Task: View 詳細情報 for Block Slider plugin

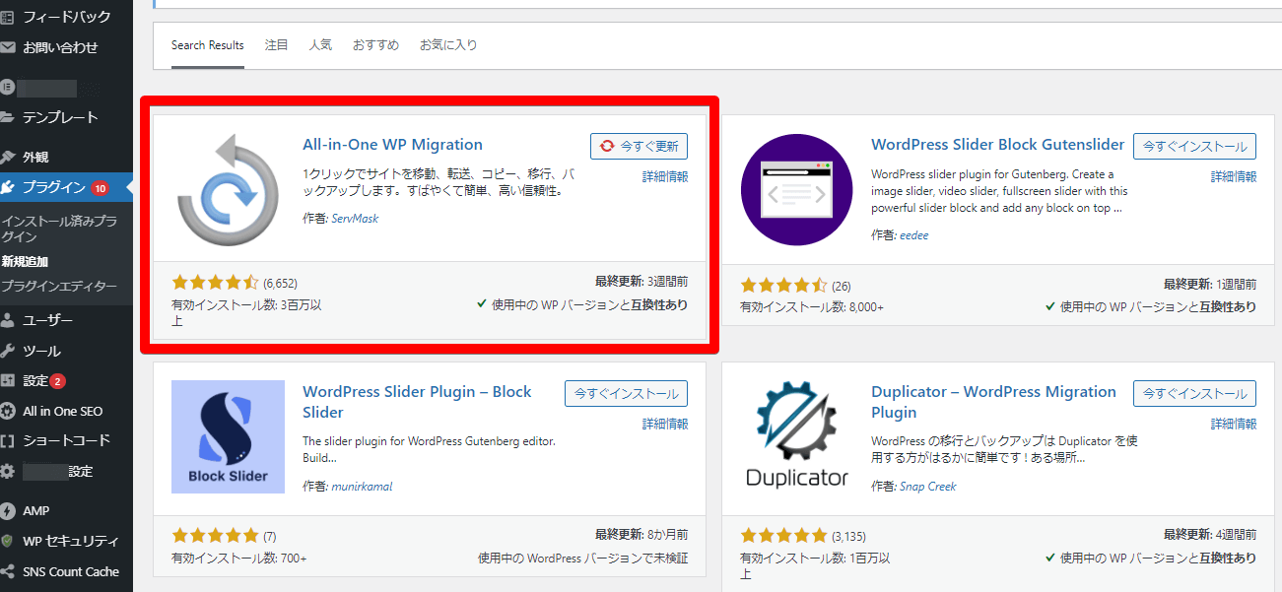Action: 665,424
